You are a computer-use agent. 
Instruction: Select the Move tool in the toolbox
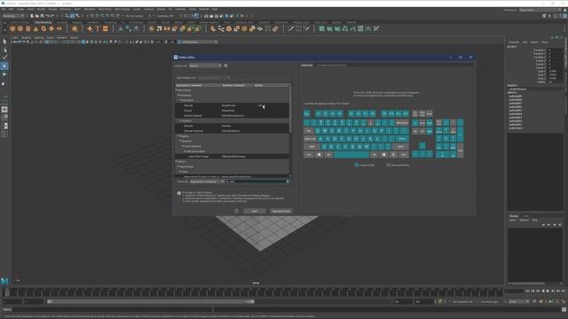tap(4, 66)
